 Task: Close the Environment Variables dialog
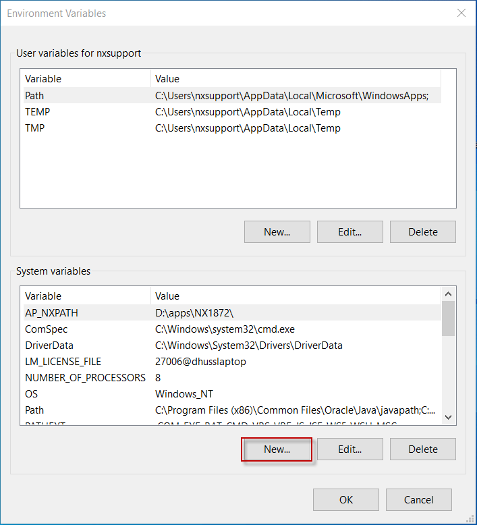point(461,13)
